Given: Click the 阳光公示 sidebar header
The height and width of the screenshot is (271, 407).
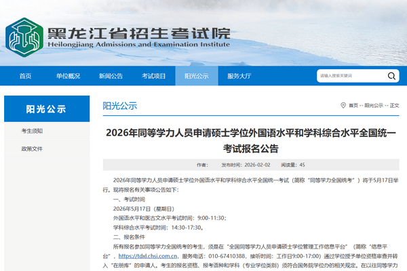Looking at the screenshot, I should pyautogui.click(x=47, y=109).
